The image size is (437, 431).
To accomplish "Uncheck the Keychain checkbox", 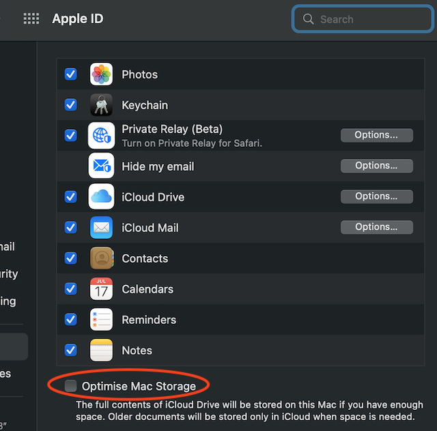I will pos(71,105).
